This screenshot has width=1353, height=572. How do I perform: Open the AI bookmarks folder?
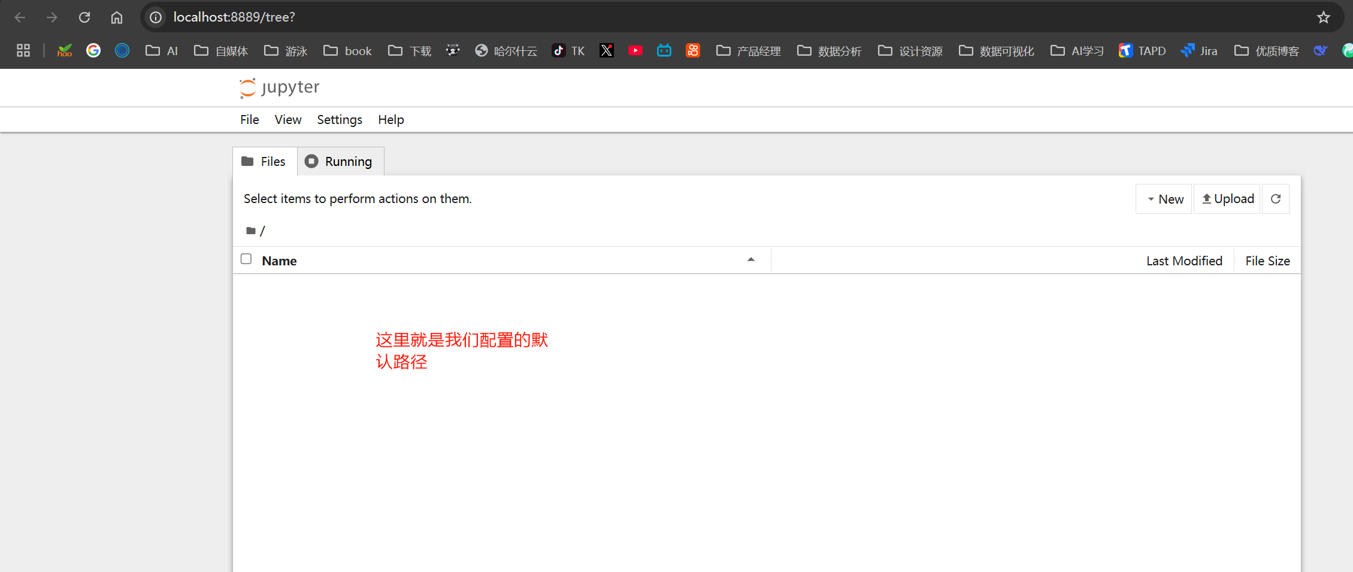coord(162,50)
